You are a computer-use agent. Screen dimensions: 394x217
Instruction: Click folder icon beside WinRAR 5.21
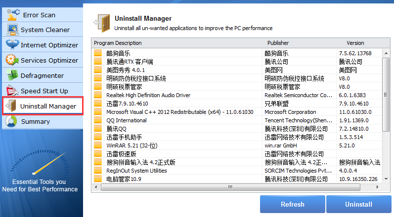pyautogui.click(x=98, y=145)
